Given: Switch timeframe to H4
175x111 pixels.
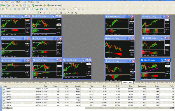Looking at the screenshot, I should coord(71,9).
